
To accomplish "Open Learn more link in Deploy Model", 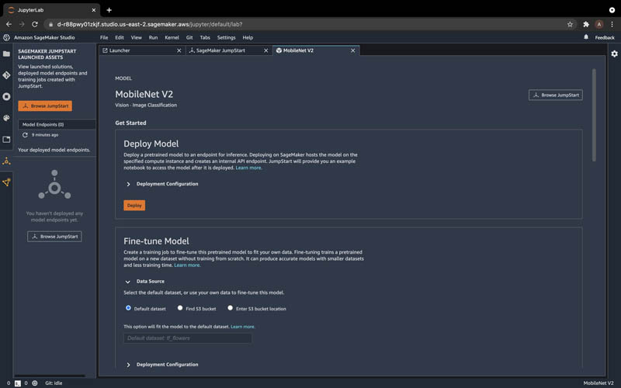I will pos(248,168).
